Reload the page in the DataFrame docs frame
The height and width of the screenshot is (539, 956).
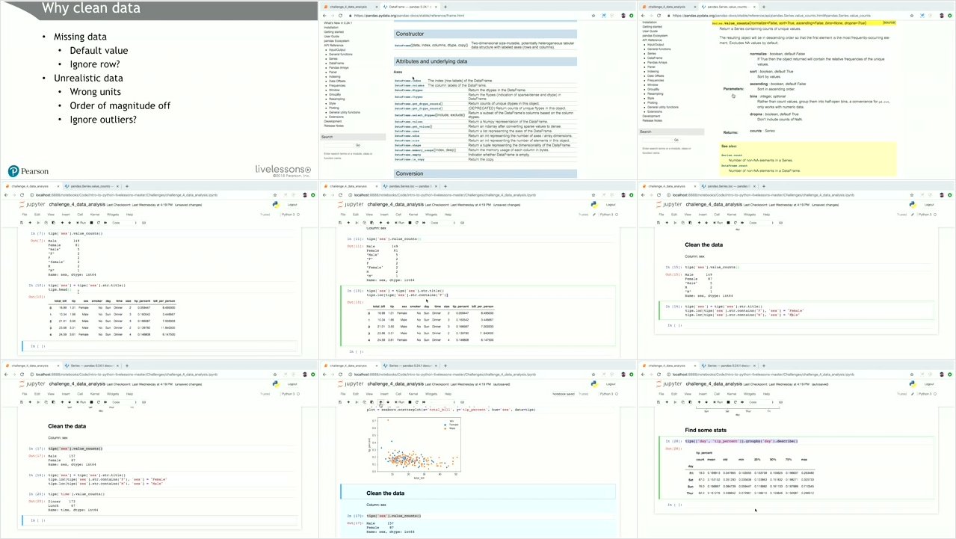pos(341,16)
